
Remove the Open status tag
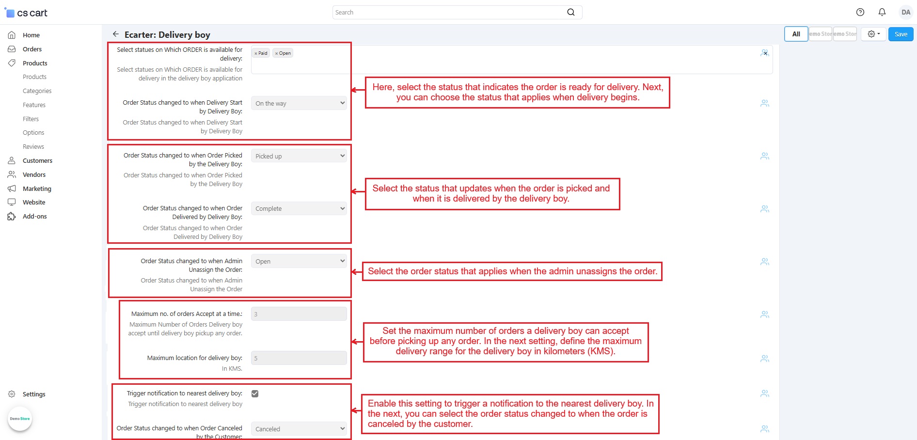(x=276, y=53)
